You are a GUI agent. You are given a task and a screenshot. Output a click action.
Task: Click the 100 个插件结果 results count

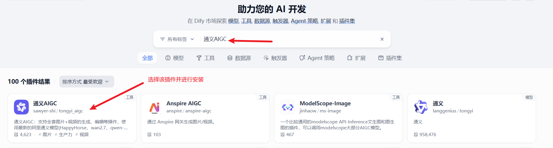pyautogui.click(x=29, y=82)
